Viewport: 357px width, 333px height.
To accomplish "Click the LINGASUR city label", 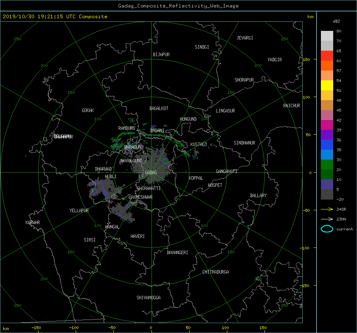I will click(x=225, y=111).
